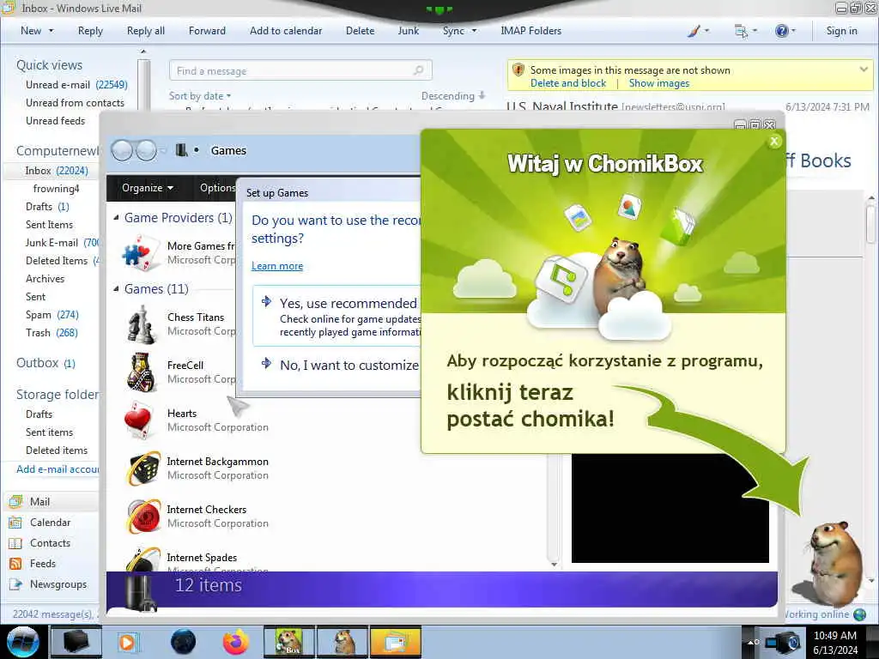Click the Learn more link in Set up Games

point(277,266)
